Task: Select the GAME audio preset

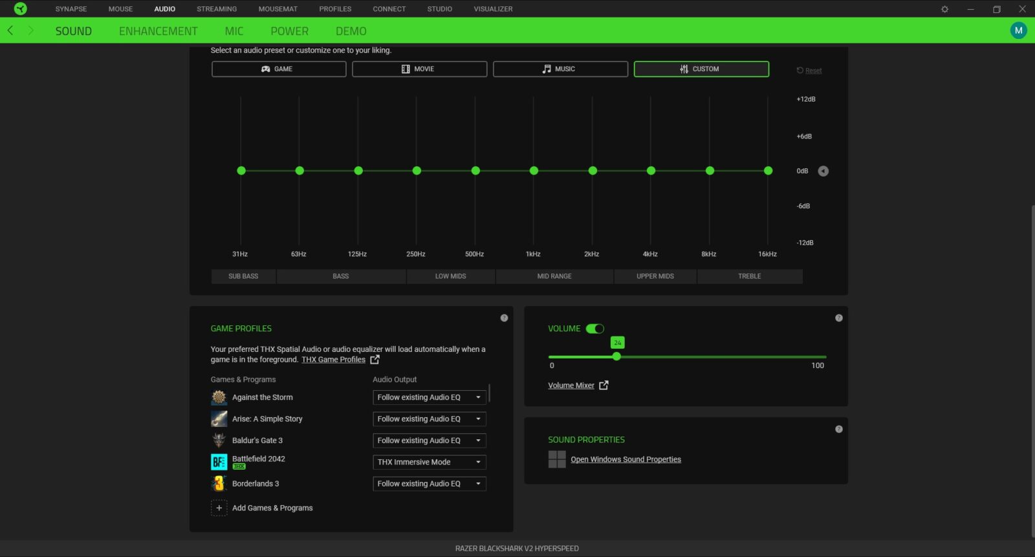Action: (279, 69)
